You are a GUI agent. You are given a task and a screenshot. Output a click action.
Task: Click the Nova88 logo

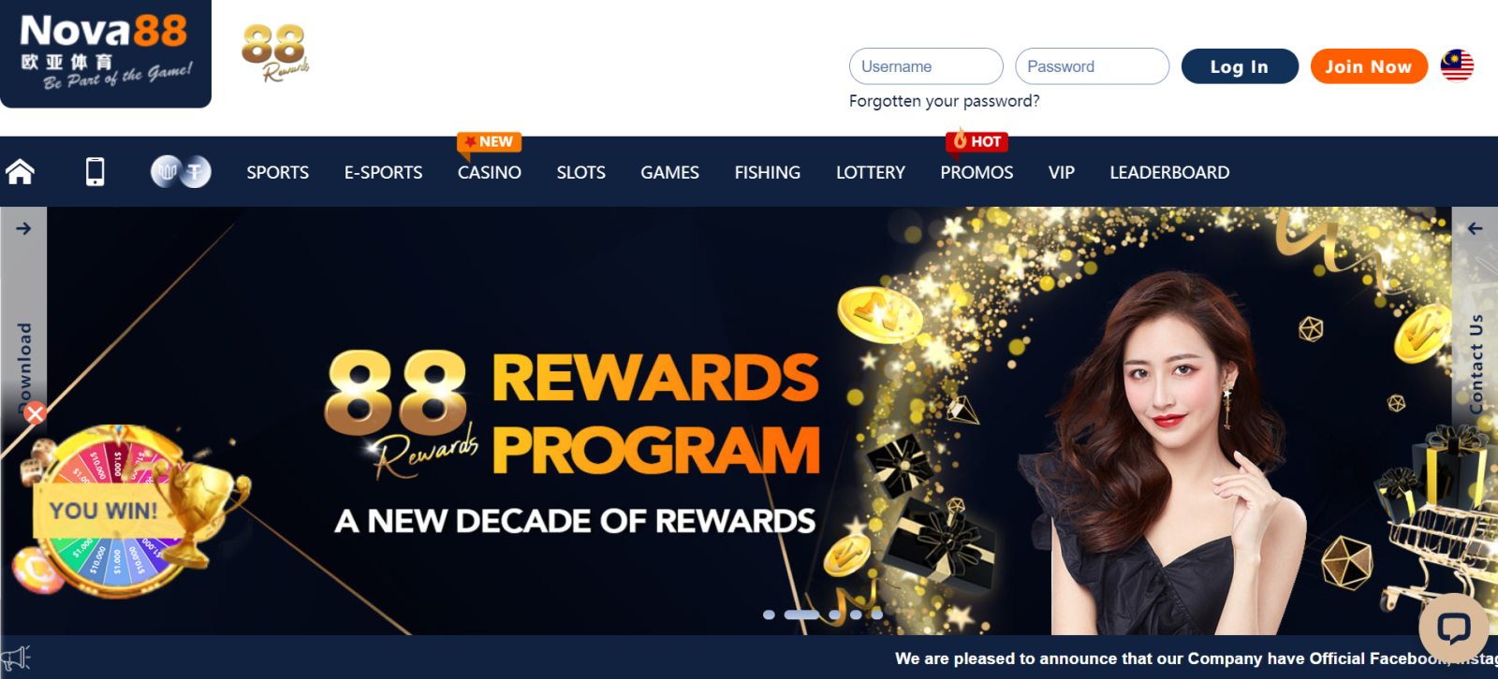(105, 53)
